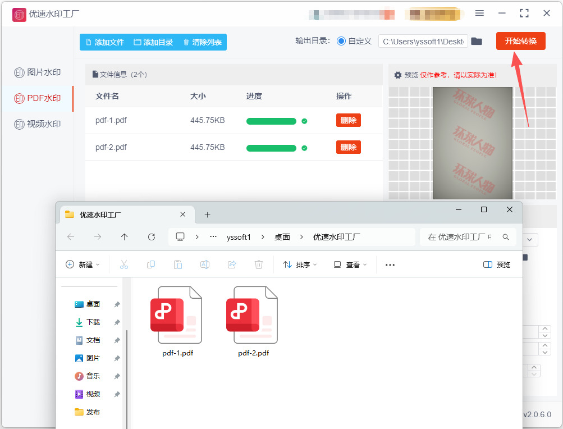Click the 添加文件 add file button
The width and height of the screenshot is (563, 429).
[x=105, y=42]
